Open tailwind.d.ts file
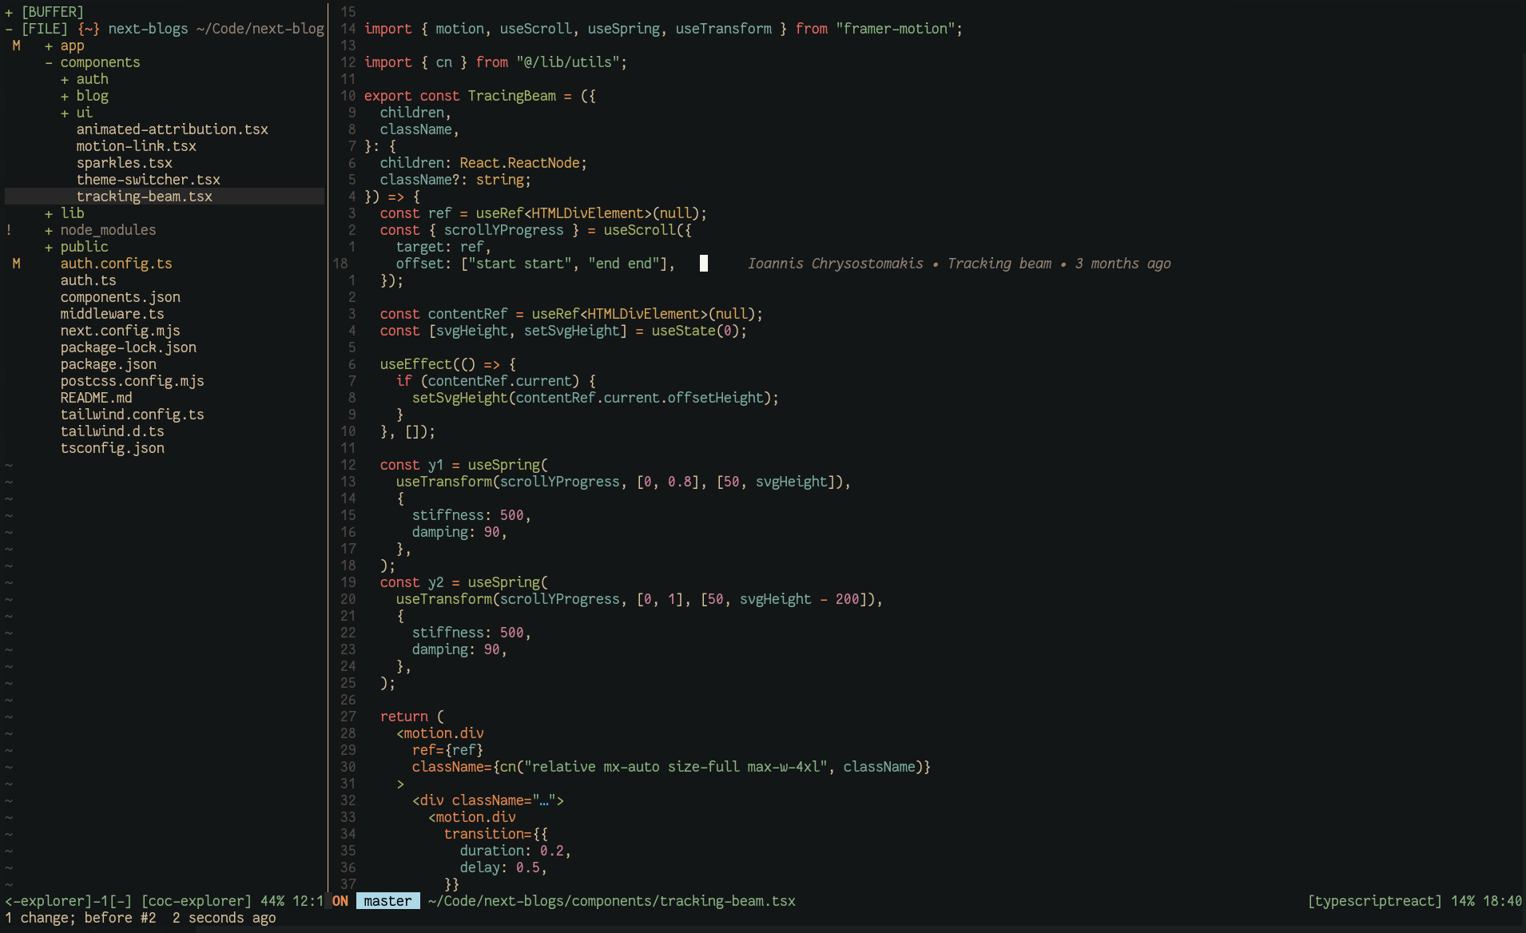1526x933 pixels. 112,431
